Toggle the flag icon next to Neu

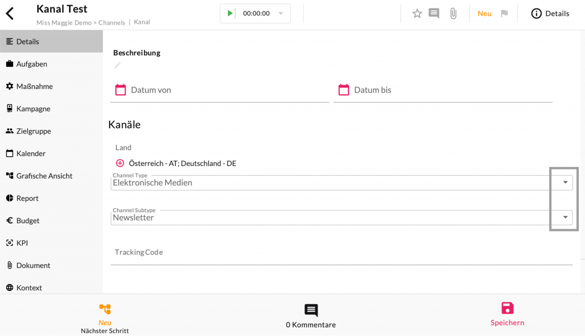coord(504,13)
